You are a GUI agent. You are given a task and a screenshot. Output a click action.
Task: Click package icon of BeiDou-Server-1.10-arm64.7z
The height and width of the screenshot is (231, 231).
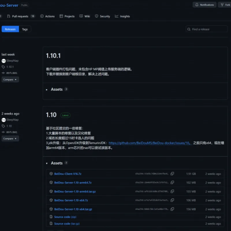[x=51, y=182]
